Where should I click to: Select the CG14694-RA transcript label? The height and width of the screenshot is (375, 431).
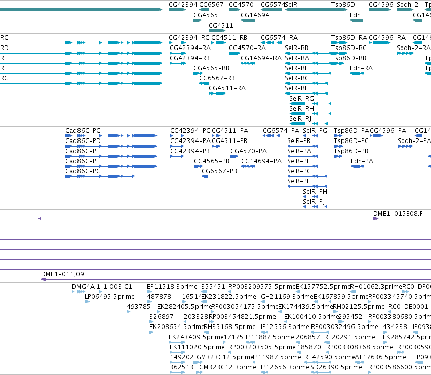261,58
